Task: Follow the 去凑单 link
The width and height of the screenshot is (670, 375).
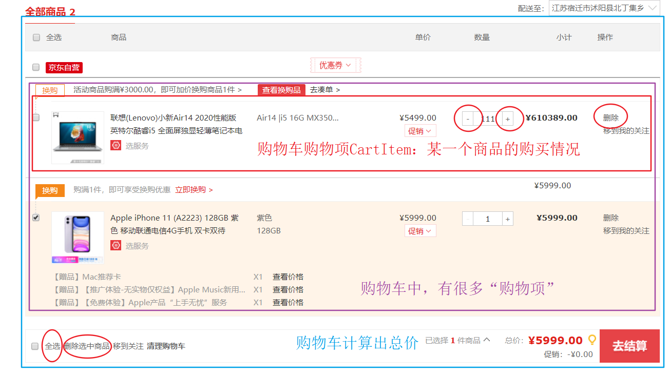Action: point(324,90)
